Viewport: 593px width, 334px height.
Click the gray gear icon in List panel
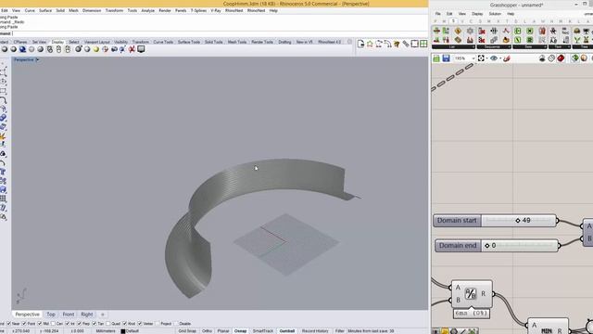pos(470,31)
